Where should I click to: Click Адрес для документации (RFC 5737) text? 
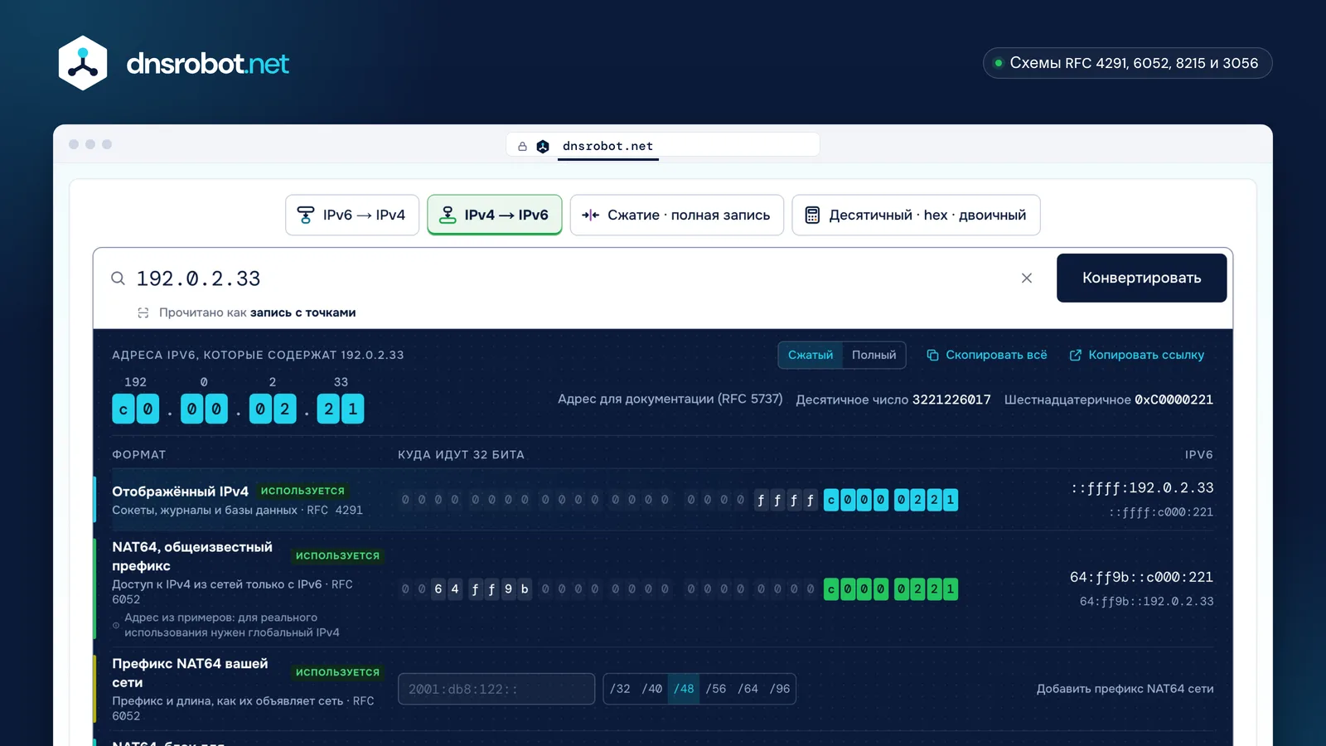tap(670, 399)
